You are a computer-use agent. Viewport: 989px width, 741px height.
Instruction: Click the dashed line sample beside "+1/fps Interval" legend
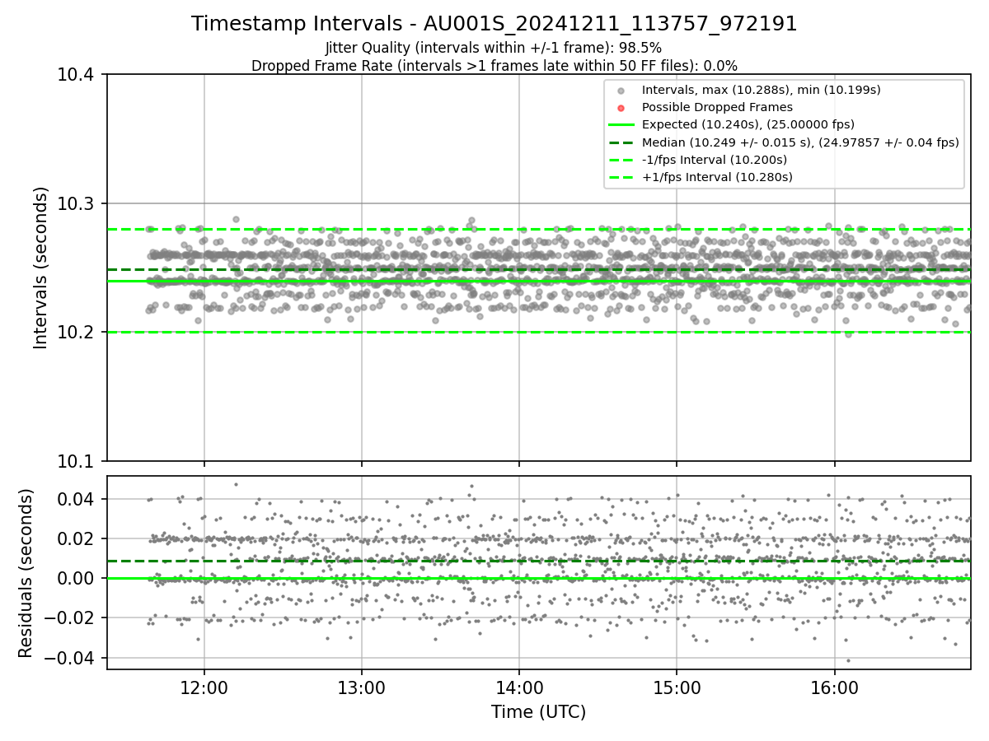621,177
